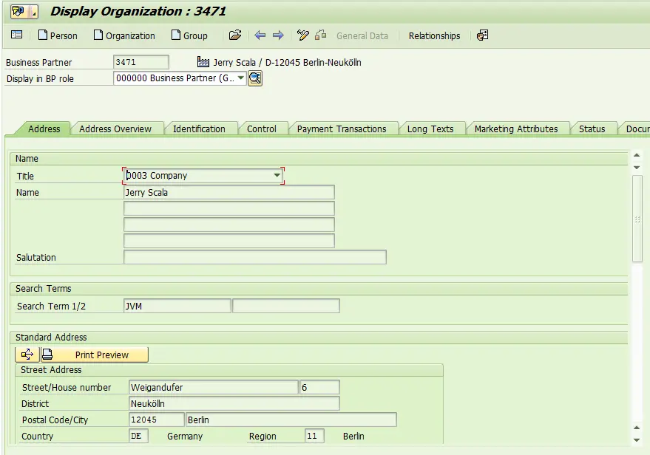Click the settings icon after Relationships
Screen dimensions: 650x455
483,35
